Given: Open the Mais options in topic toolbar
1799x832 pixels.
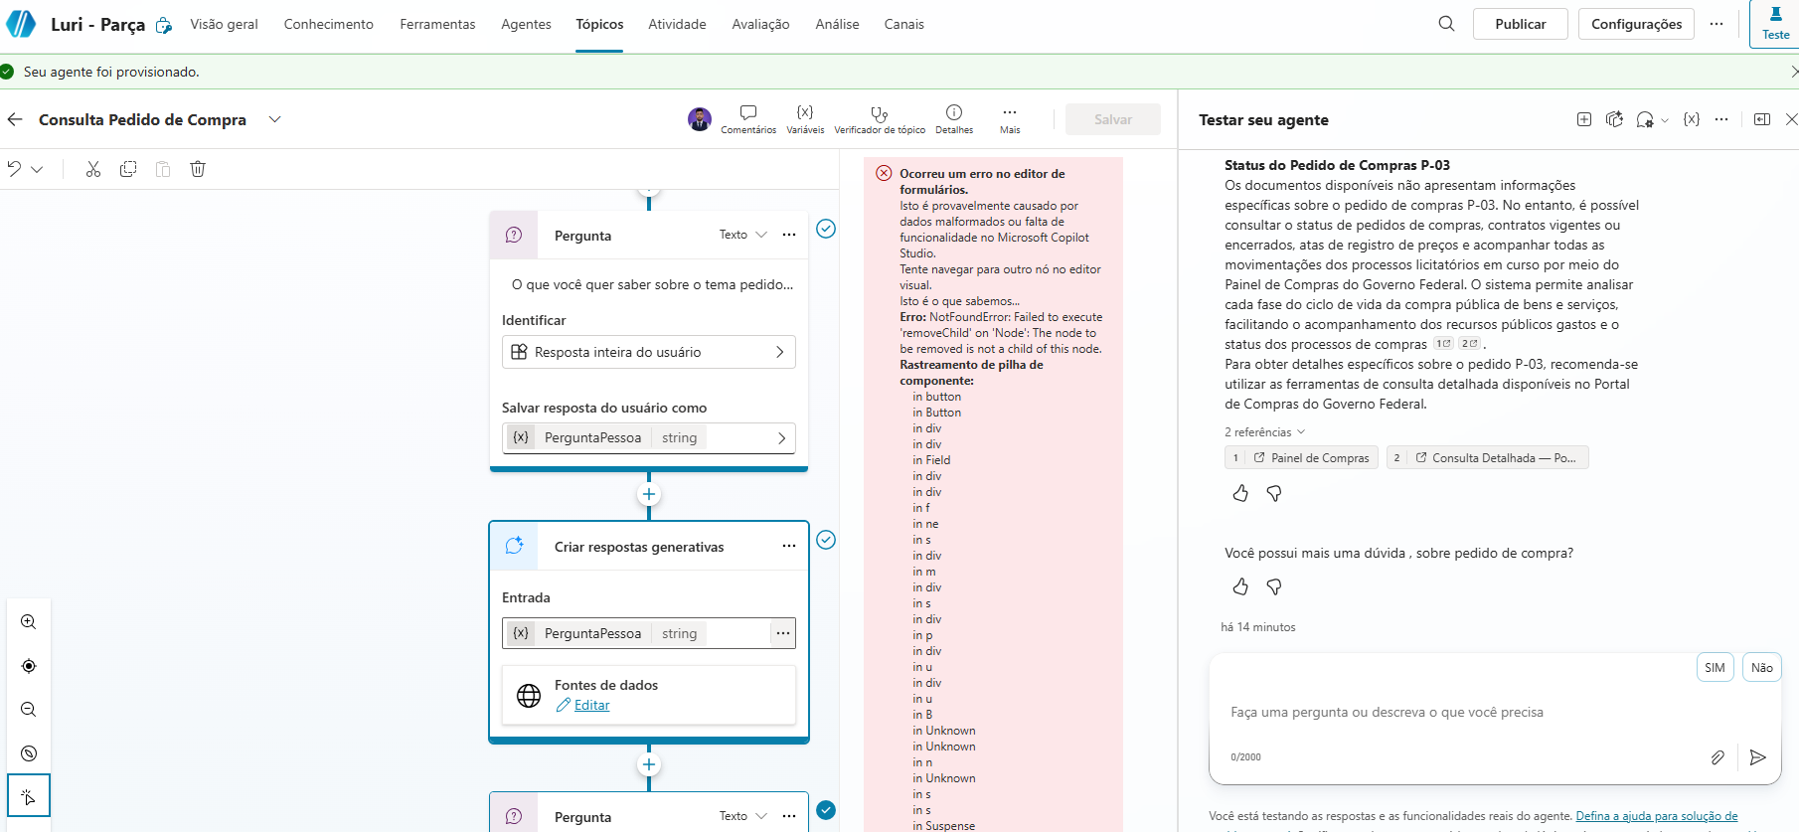Looking at the screenshot, I should click(1010, 119).
